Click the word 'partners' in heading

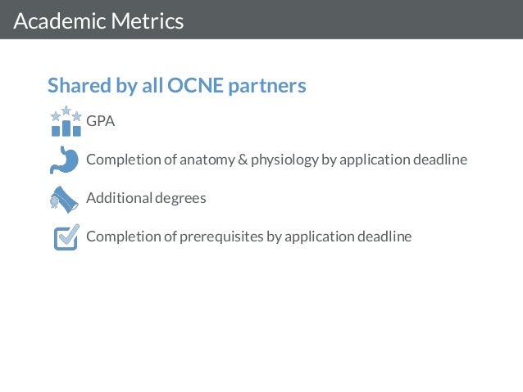[x=267, y=87]
